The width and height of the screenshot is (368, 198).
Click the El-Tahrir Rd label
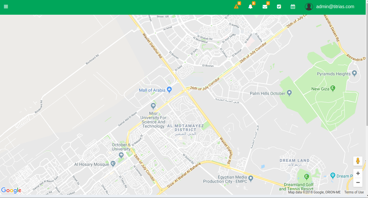tap(123, 182)
